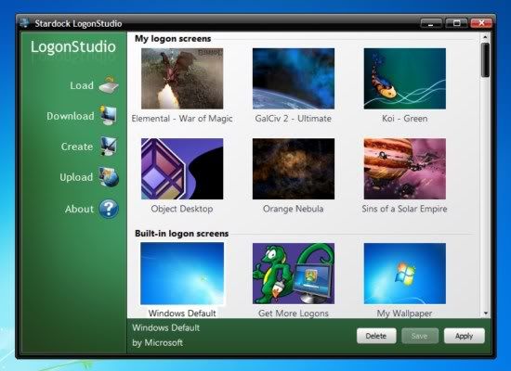This screenshot has height=371, width=511.
Task: Choose the My Wallpaper thumbnail
Action: click(x=405, y=274)
